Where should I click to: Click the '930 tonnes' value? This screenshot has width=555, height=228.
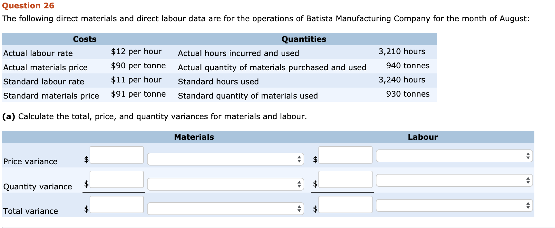408,94
